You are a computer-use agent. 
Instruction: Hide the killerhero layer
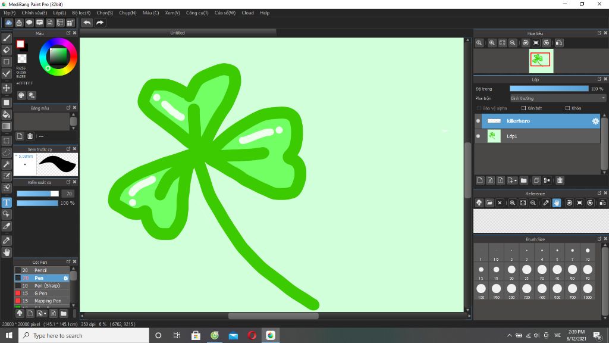click(478, 121)
